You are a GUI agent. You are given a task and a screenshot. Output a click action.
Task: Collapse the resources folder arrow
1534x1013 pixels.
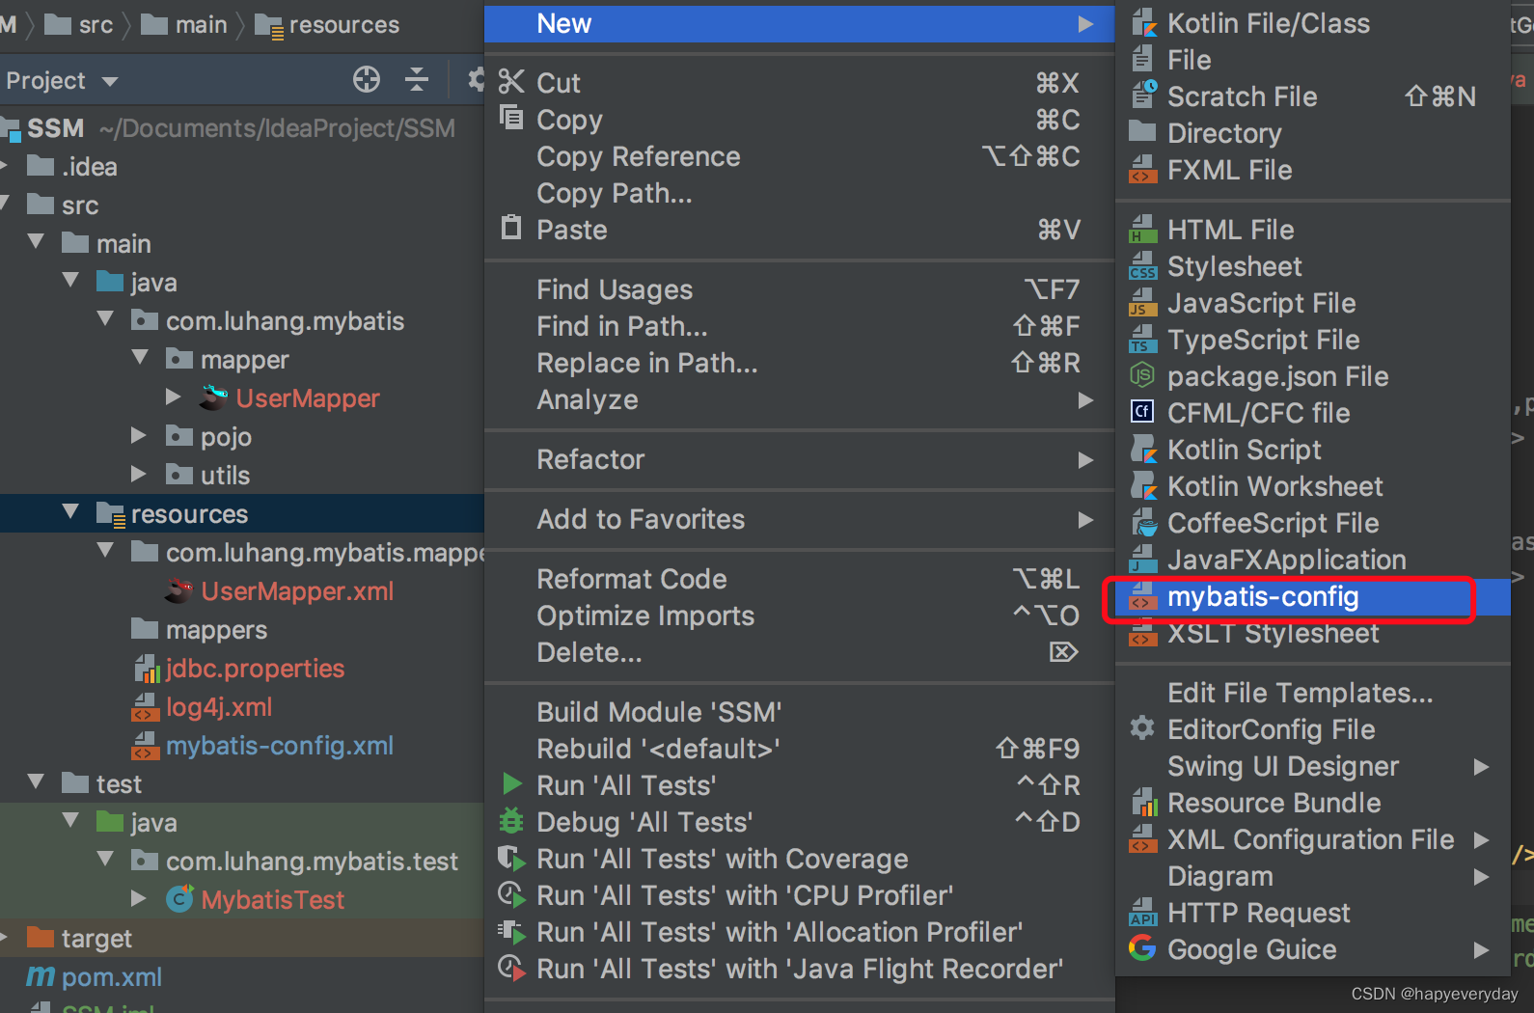70,511
